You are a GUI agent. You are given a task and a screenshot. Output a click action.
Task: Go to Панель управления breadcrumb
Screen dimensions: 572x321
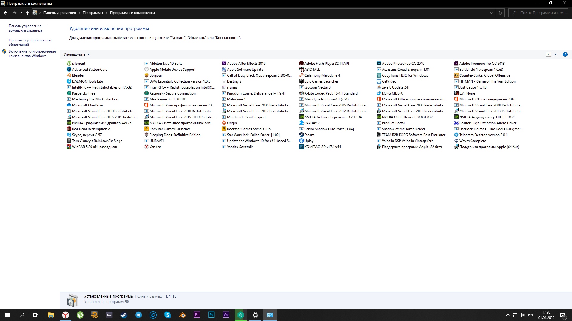(60, 13)
